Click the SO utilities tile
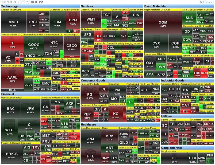 (164, 125)
